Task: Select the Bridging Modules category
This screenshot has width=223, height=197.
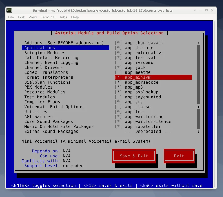Action: coord(45,53)
